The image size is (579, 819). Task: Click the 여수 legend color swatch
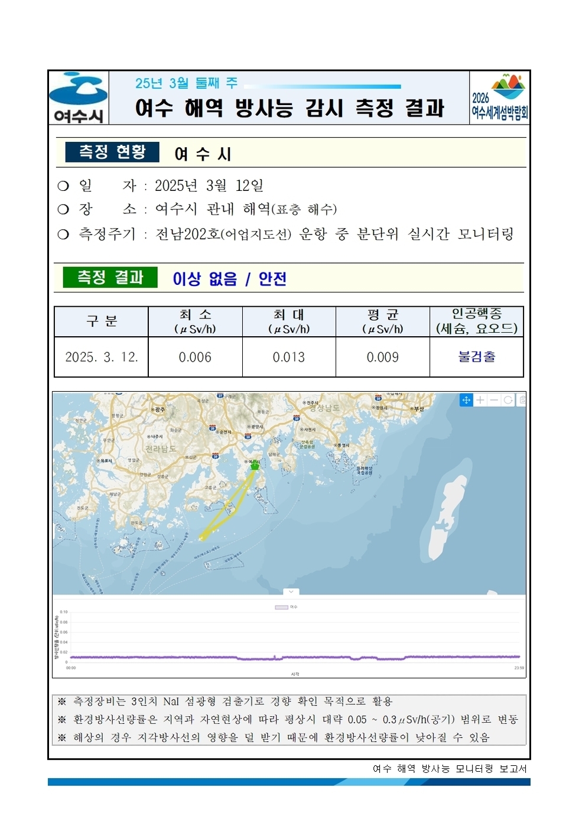pyautogui.click(x=282, y=607)
